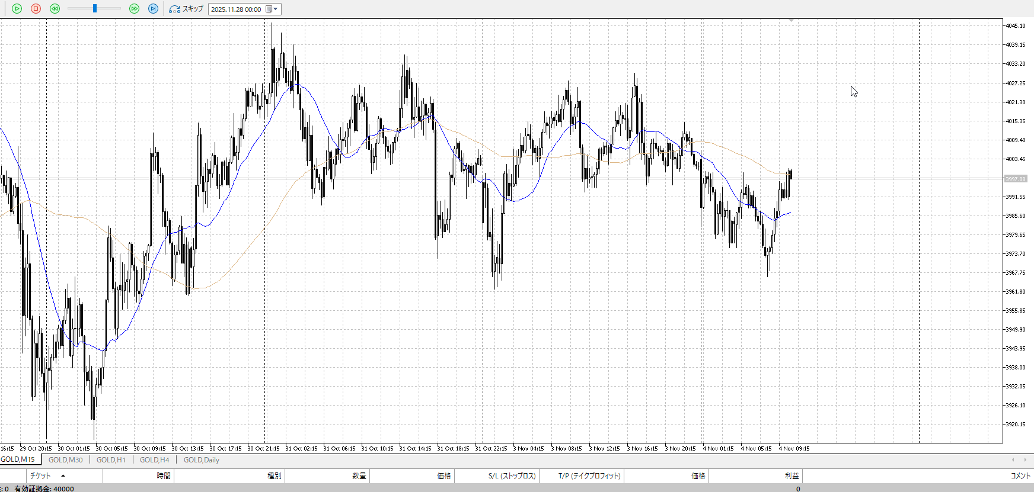
Task: Switch to the GOLD,M30 chart tab
Action: [x=65, y=460]
